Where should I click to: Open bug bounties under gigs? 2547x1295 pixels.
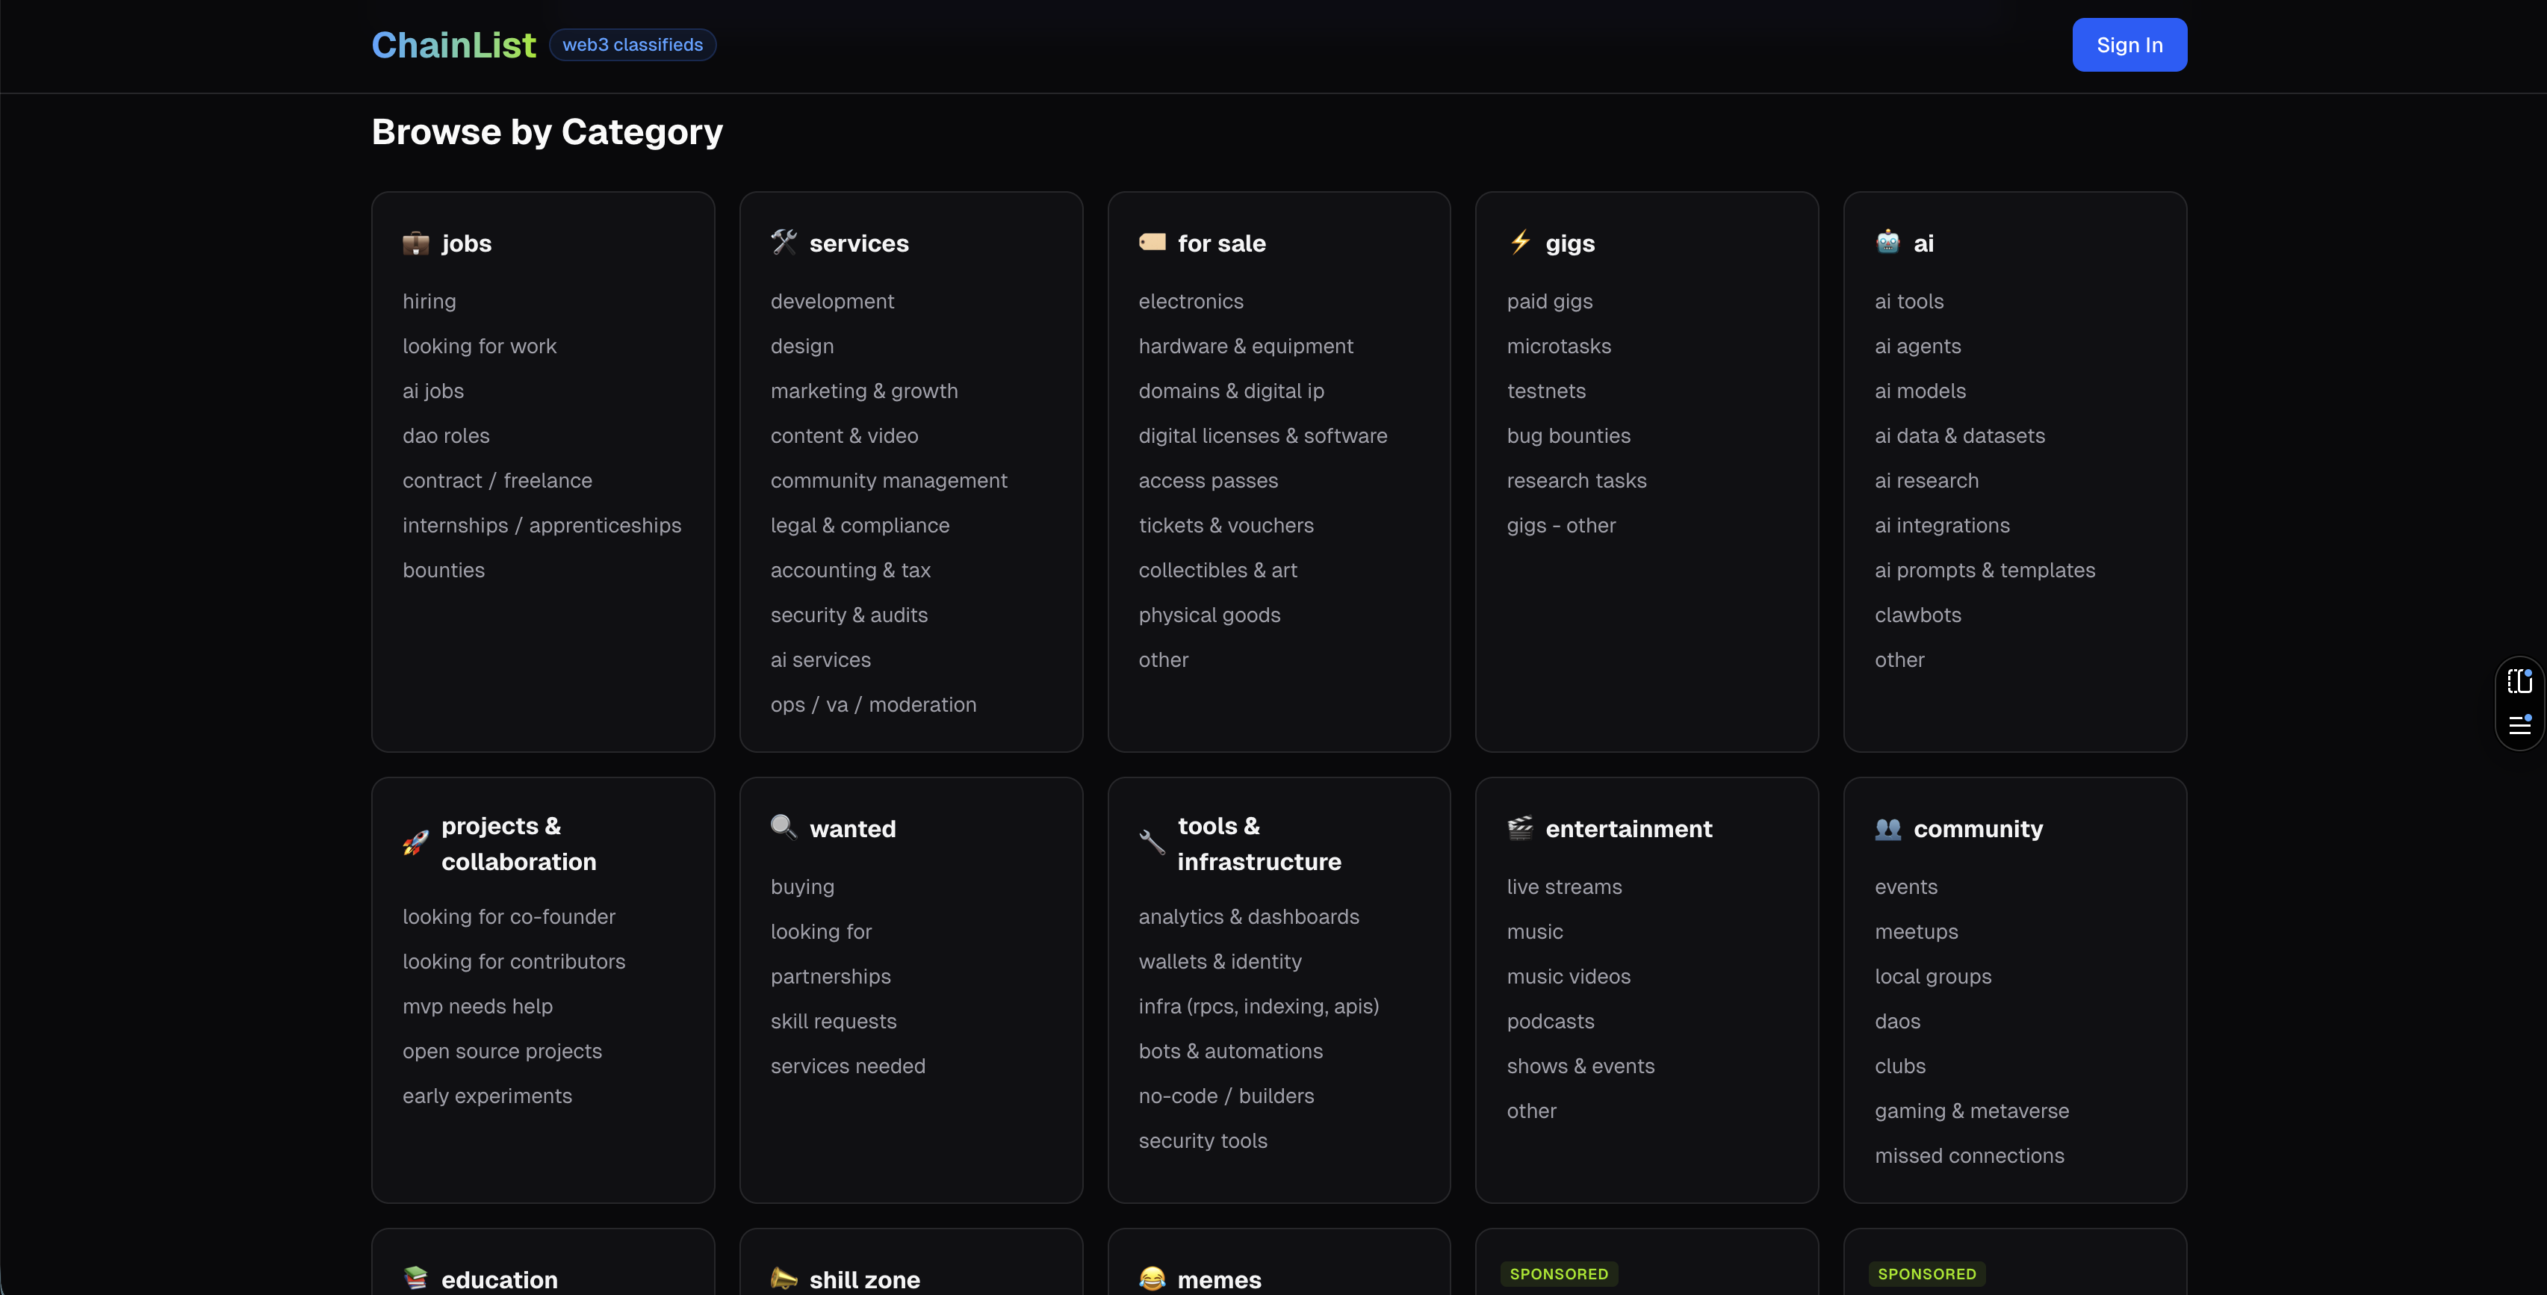click(1568, 435)
